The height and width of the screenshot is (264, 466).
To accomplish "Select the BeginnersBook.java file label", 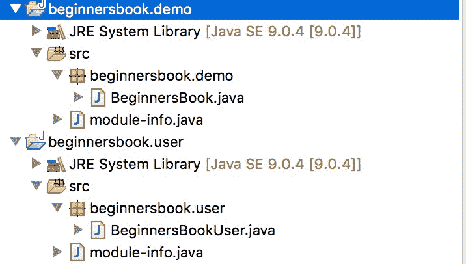I will click(177, 98).
